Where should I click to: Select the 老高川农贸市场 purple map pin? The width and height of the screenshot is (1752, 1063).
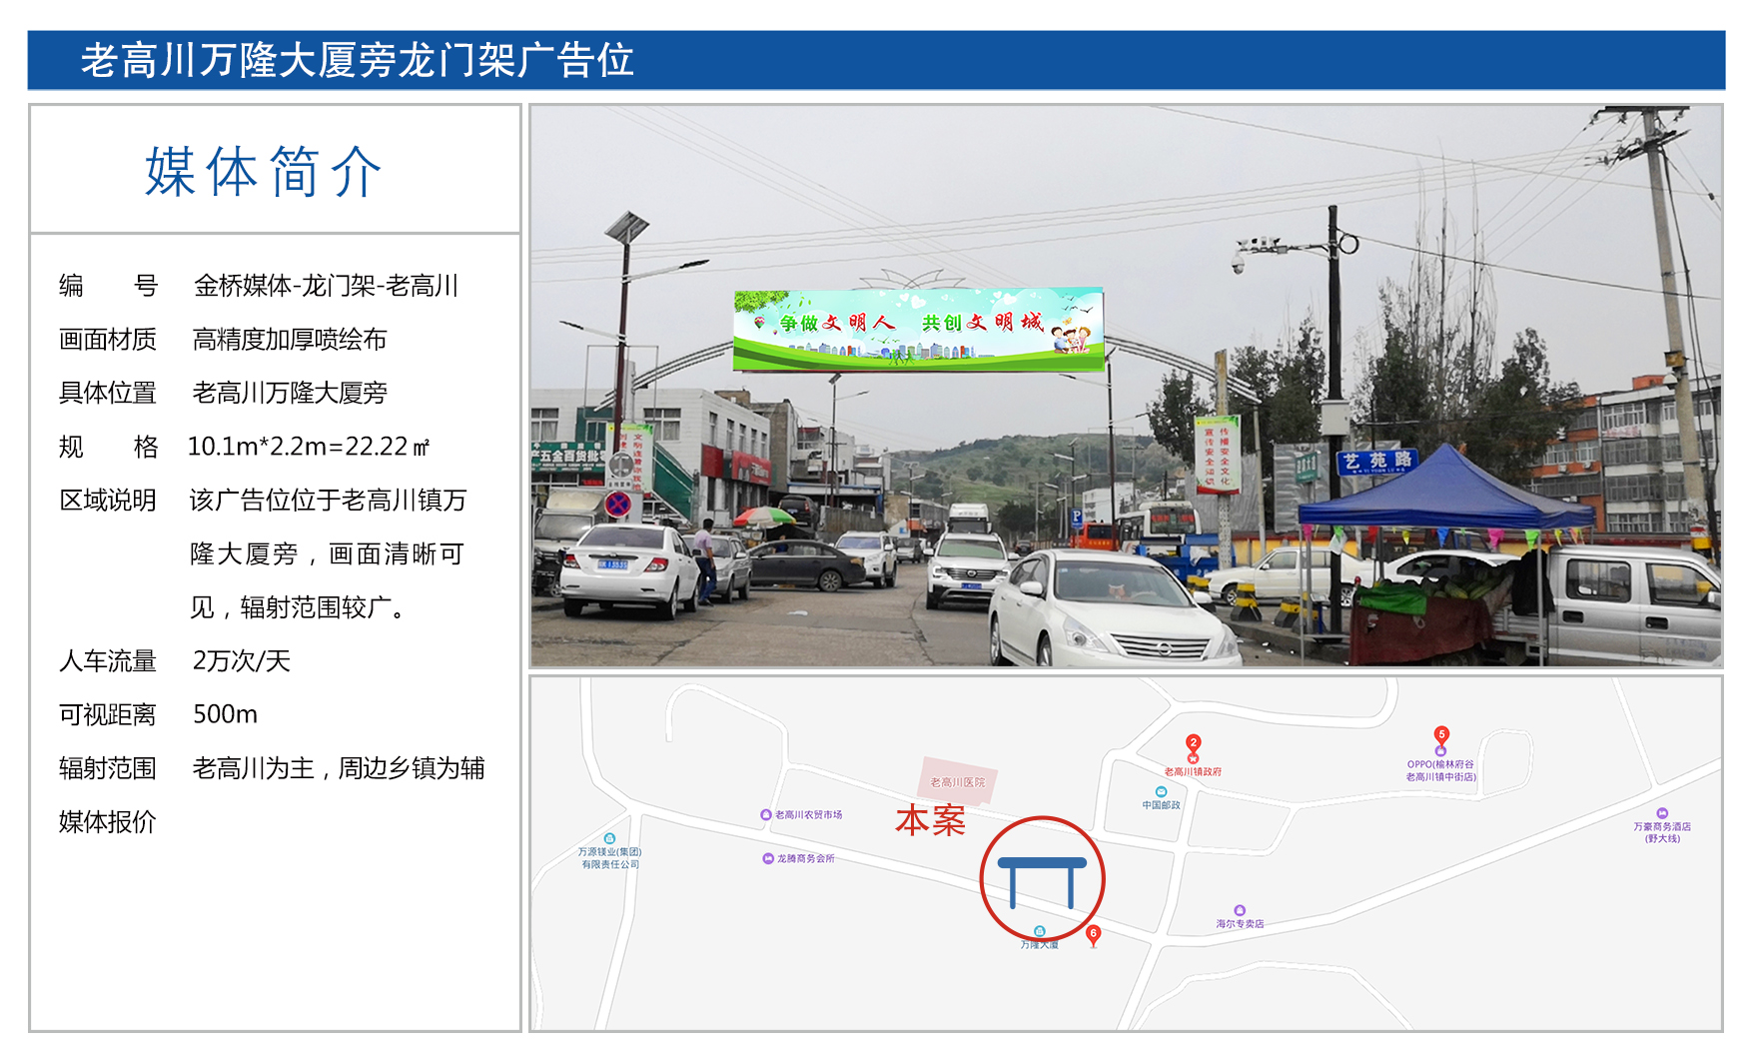coord(766,815)
